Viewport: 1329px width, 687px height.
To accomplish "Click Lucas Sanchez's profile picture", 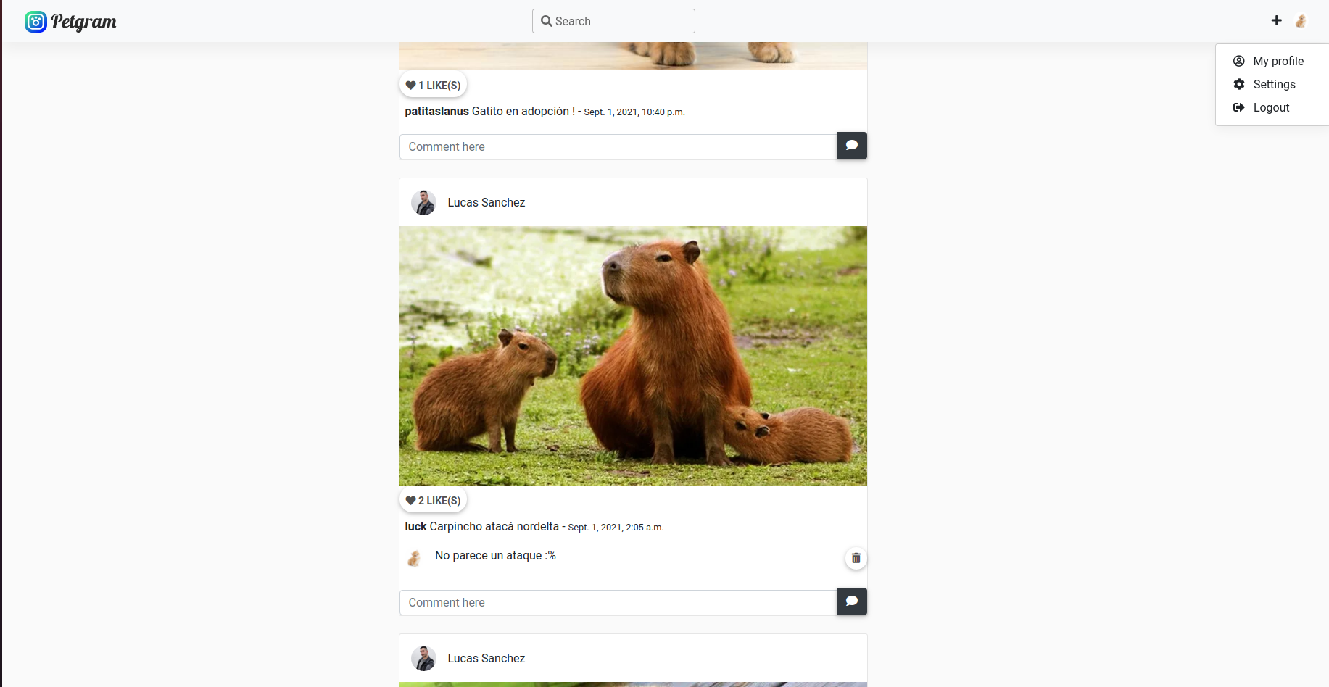I will (x=424, y=202).
